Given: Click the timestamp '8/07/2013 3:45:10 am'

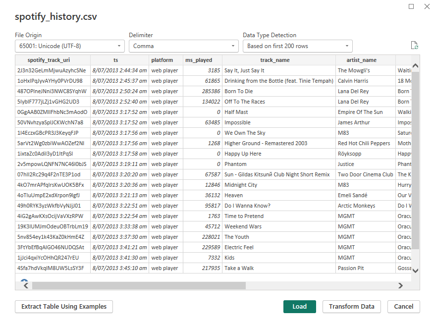Looking at the screenshot, I should (x=119, y=269).
